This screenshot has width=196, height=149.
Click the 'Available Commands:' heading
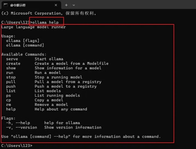click(24, 55)
